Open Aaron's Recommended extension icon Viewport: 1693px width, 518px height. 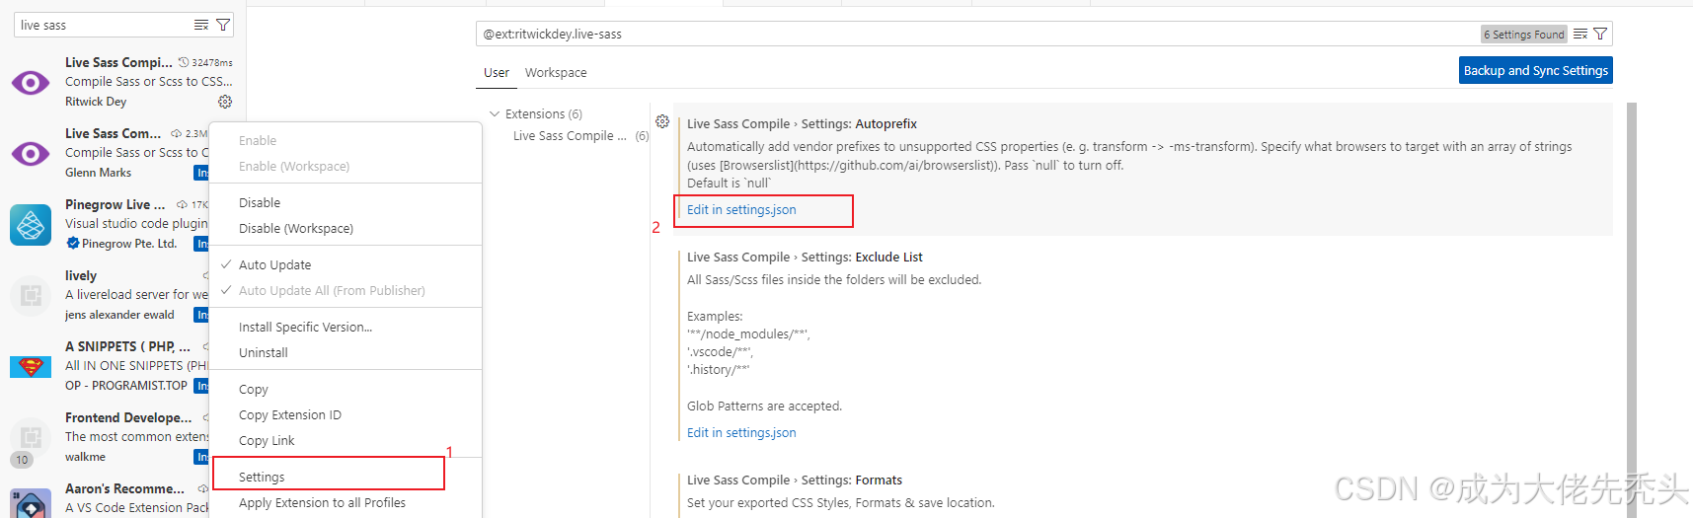pos(31,503)
